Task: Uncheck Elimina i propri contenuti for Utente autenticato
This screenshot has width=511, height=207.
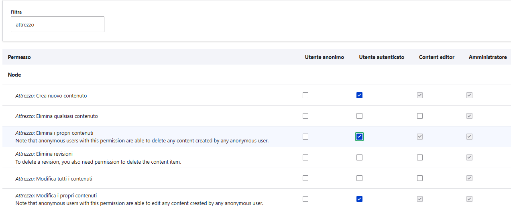Action: pyautogui.click(x=359, y=137)
